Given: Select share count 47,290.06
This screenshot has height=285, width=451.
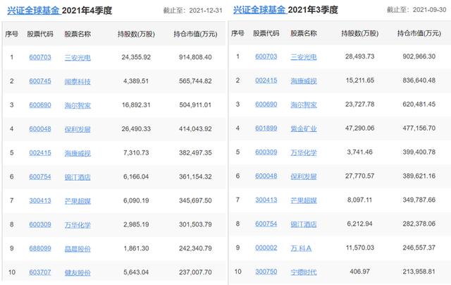Looking at the screenshot, I should pos(360,128).
